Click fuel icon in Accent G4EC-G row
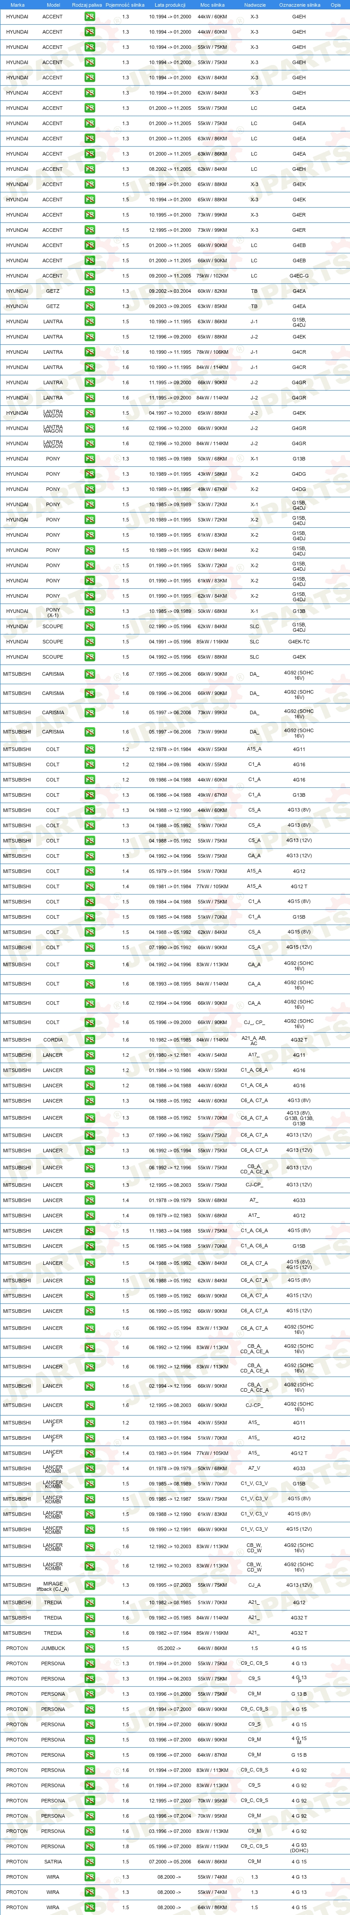Screen dimensions: 350x1915 90,276
